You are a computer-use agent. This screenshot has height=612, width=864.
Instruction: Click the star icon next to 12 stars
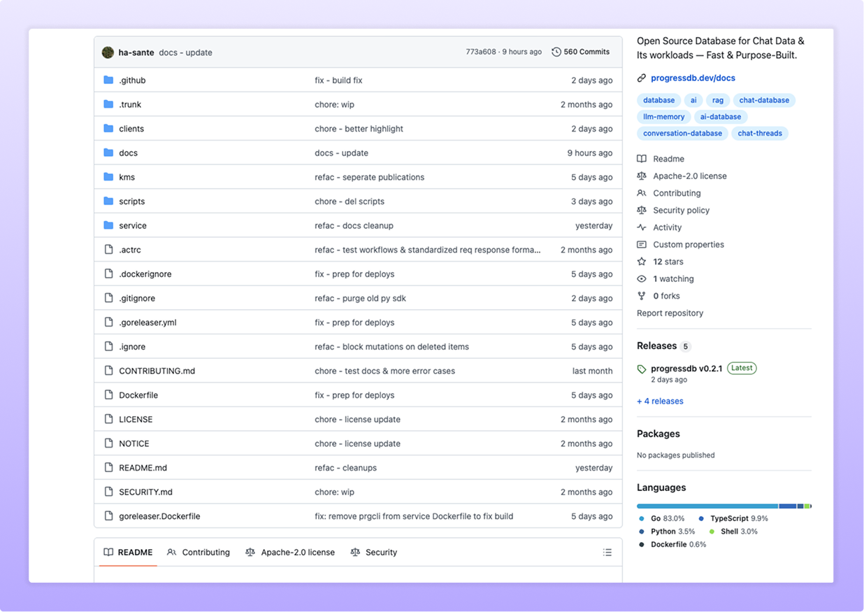(642, 261)
